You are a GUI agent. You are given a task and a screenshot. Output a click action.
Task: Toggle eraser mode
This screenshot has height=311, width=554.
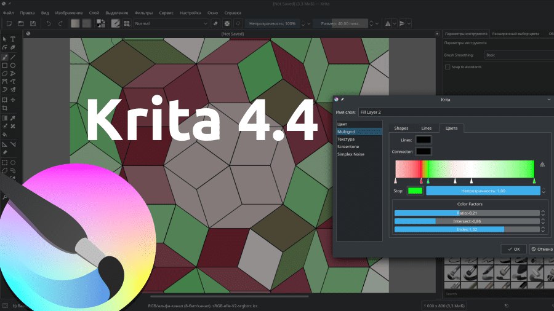click(x=215, y=23)
